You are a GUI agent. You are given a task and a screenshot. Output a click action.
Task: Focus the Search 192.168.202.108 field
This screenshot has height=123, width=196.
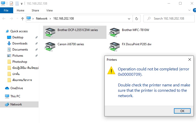coord(169,19)
